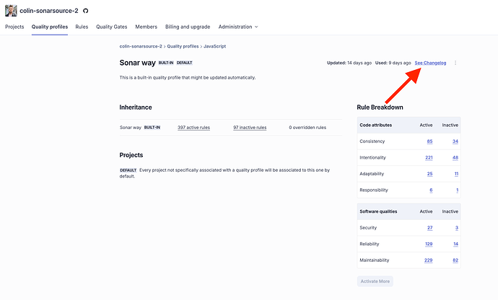This screenshot has height=300, width=498.
Task: Open the three-dot profile actions menu
Action: point(455,63)
